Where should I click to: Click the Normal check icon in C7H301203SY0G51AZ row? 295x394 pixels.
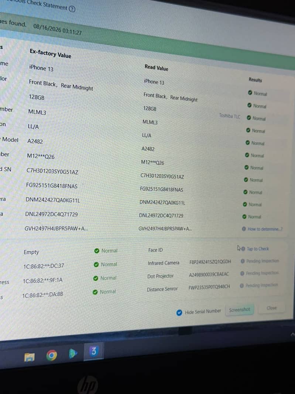[x=246, y=180]
